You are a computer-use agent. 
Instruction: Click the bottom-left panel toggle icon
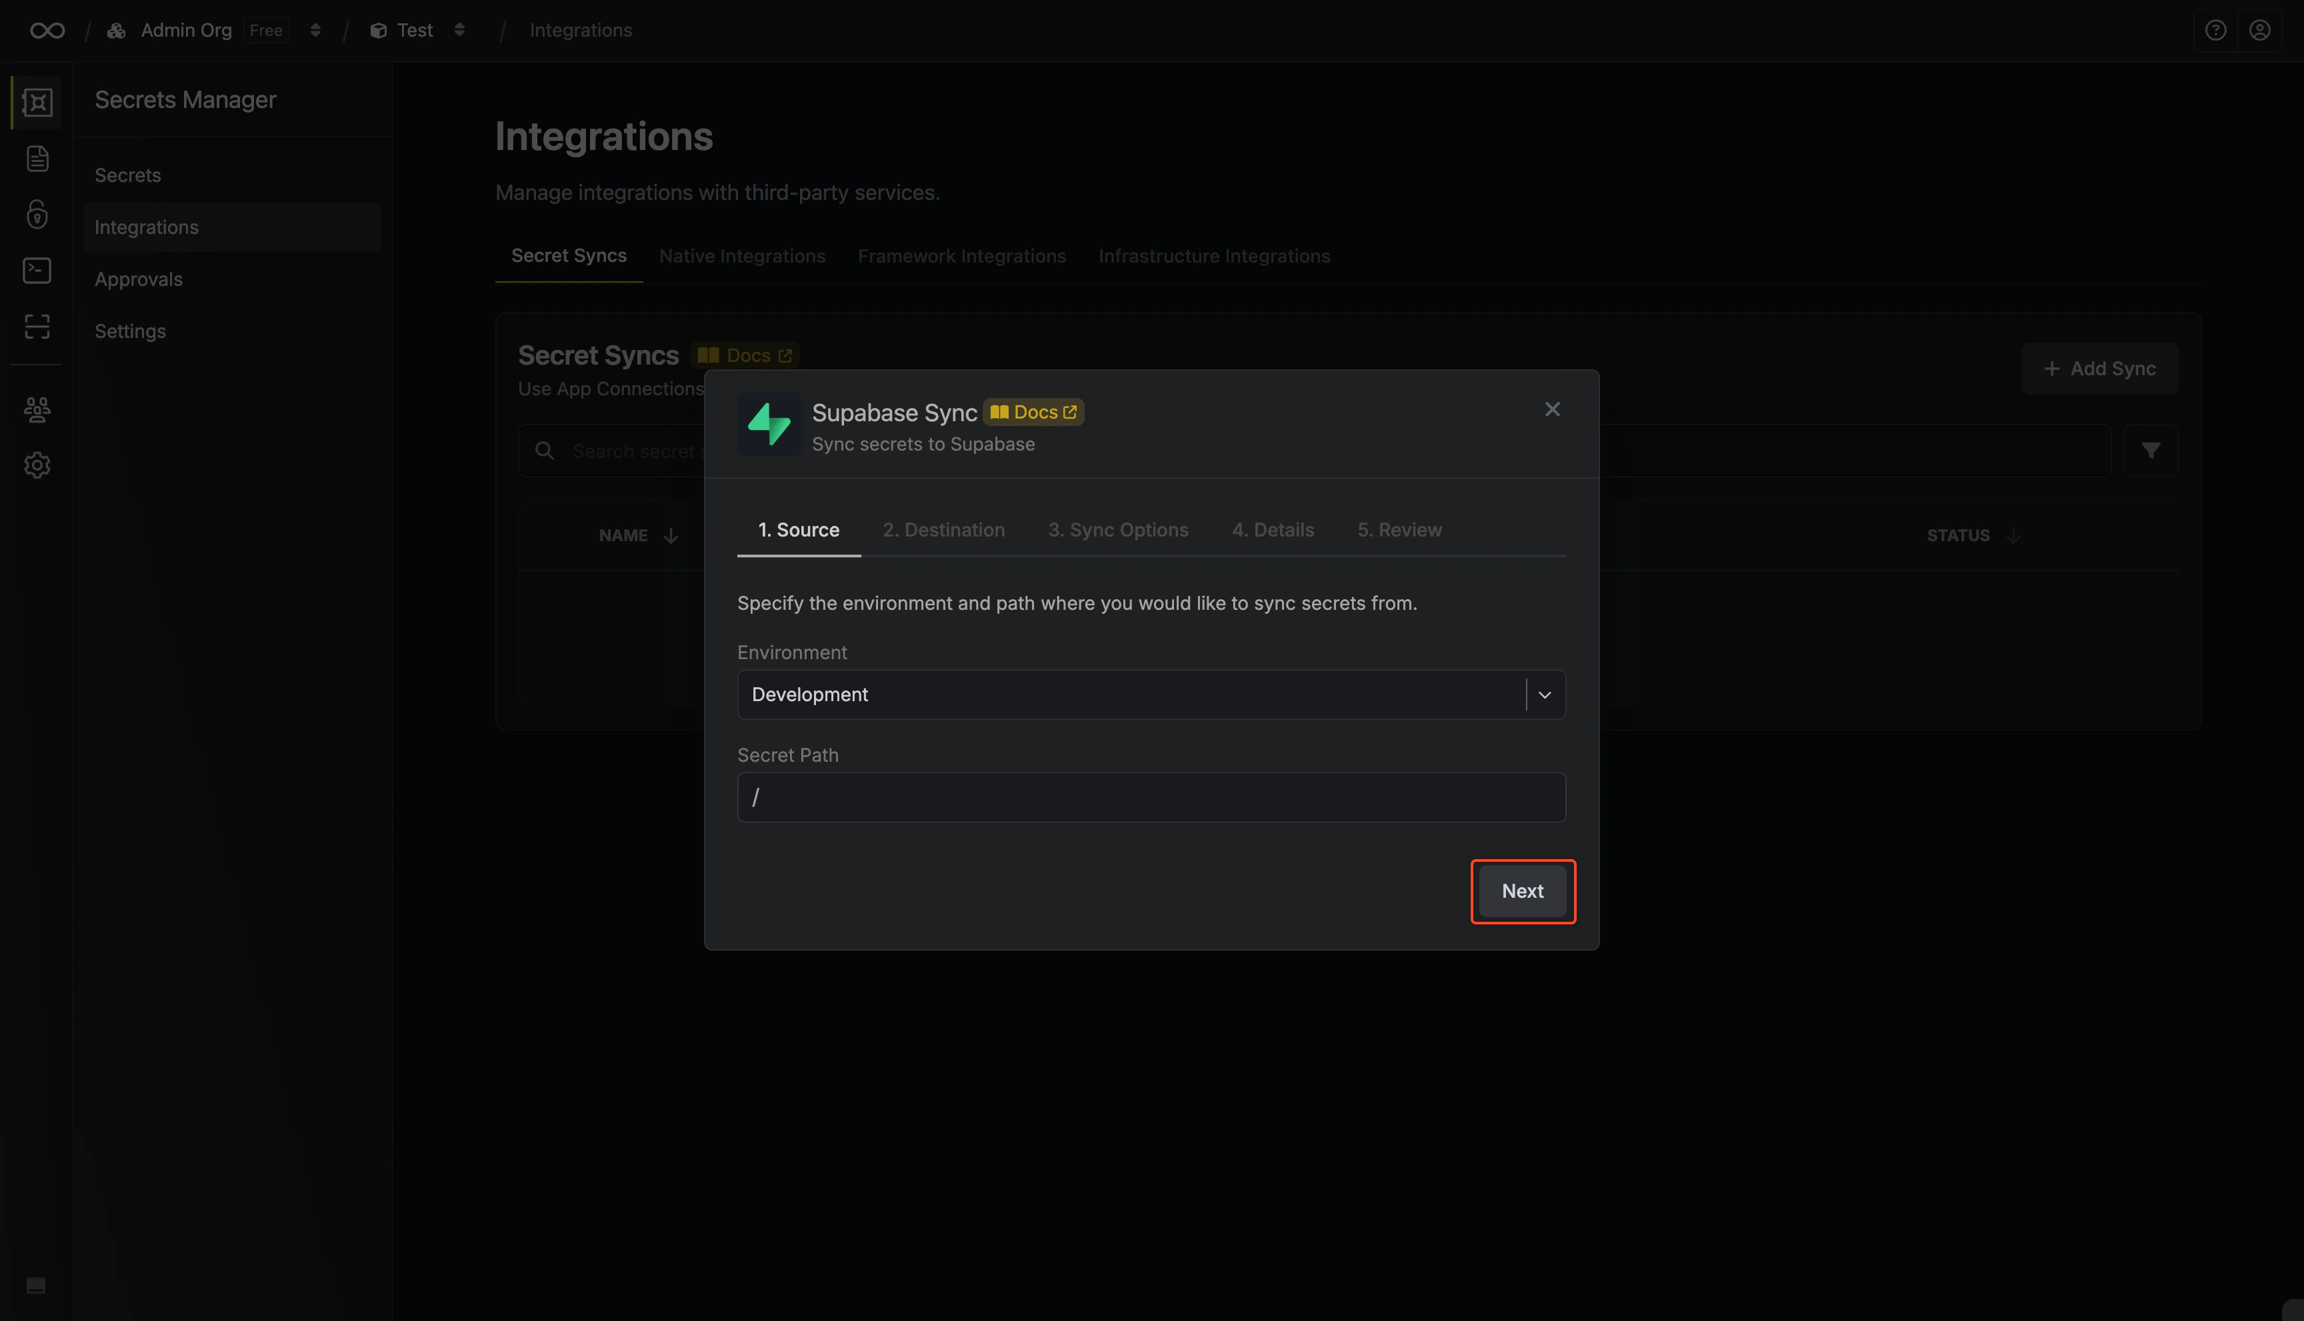pos(36,1285)
